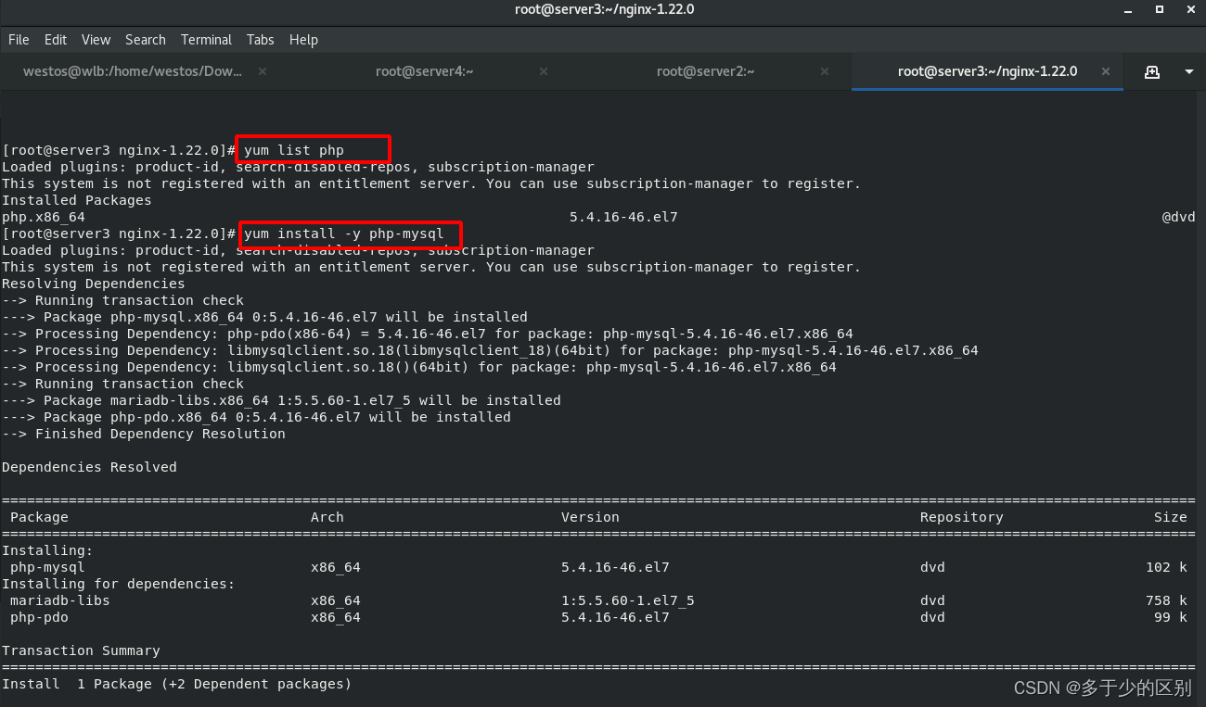1206x707 pixels.
Task: Click the 'Size' column header
Action: tap(1171, 517)
